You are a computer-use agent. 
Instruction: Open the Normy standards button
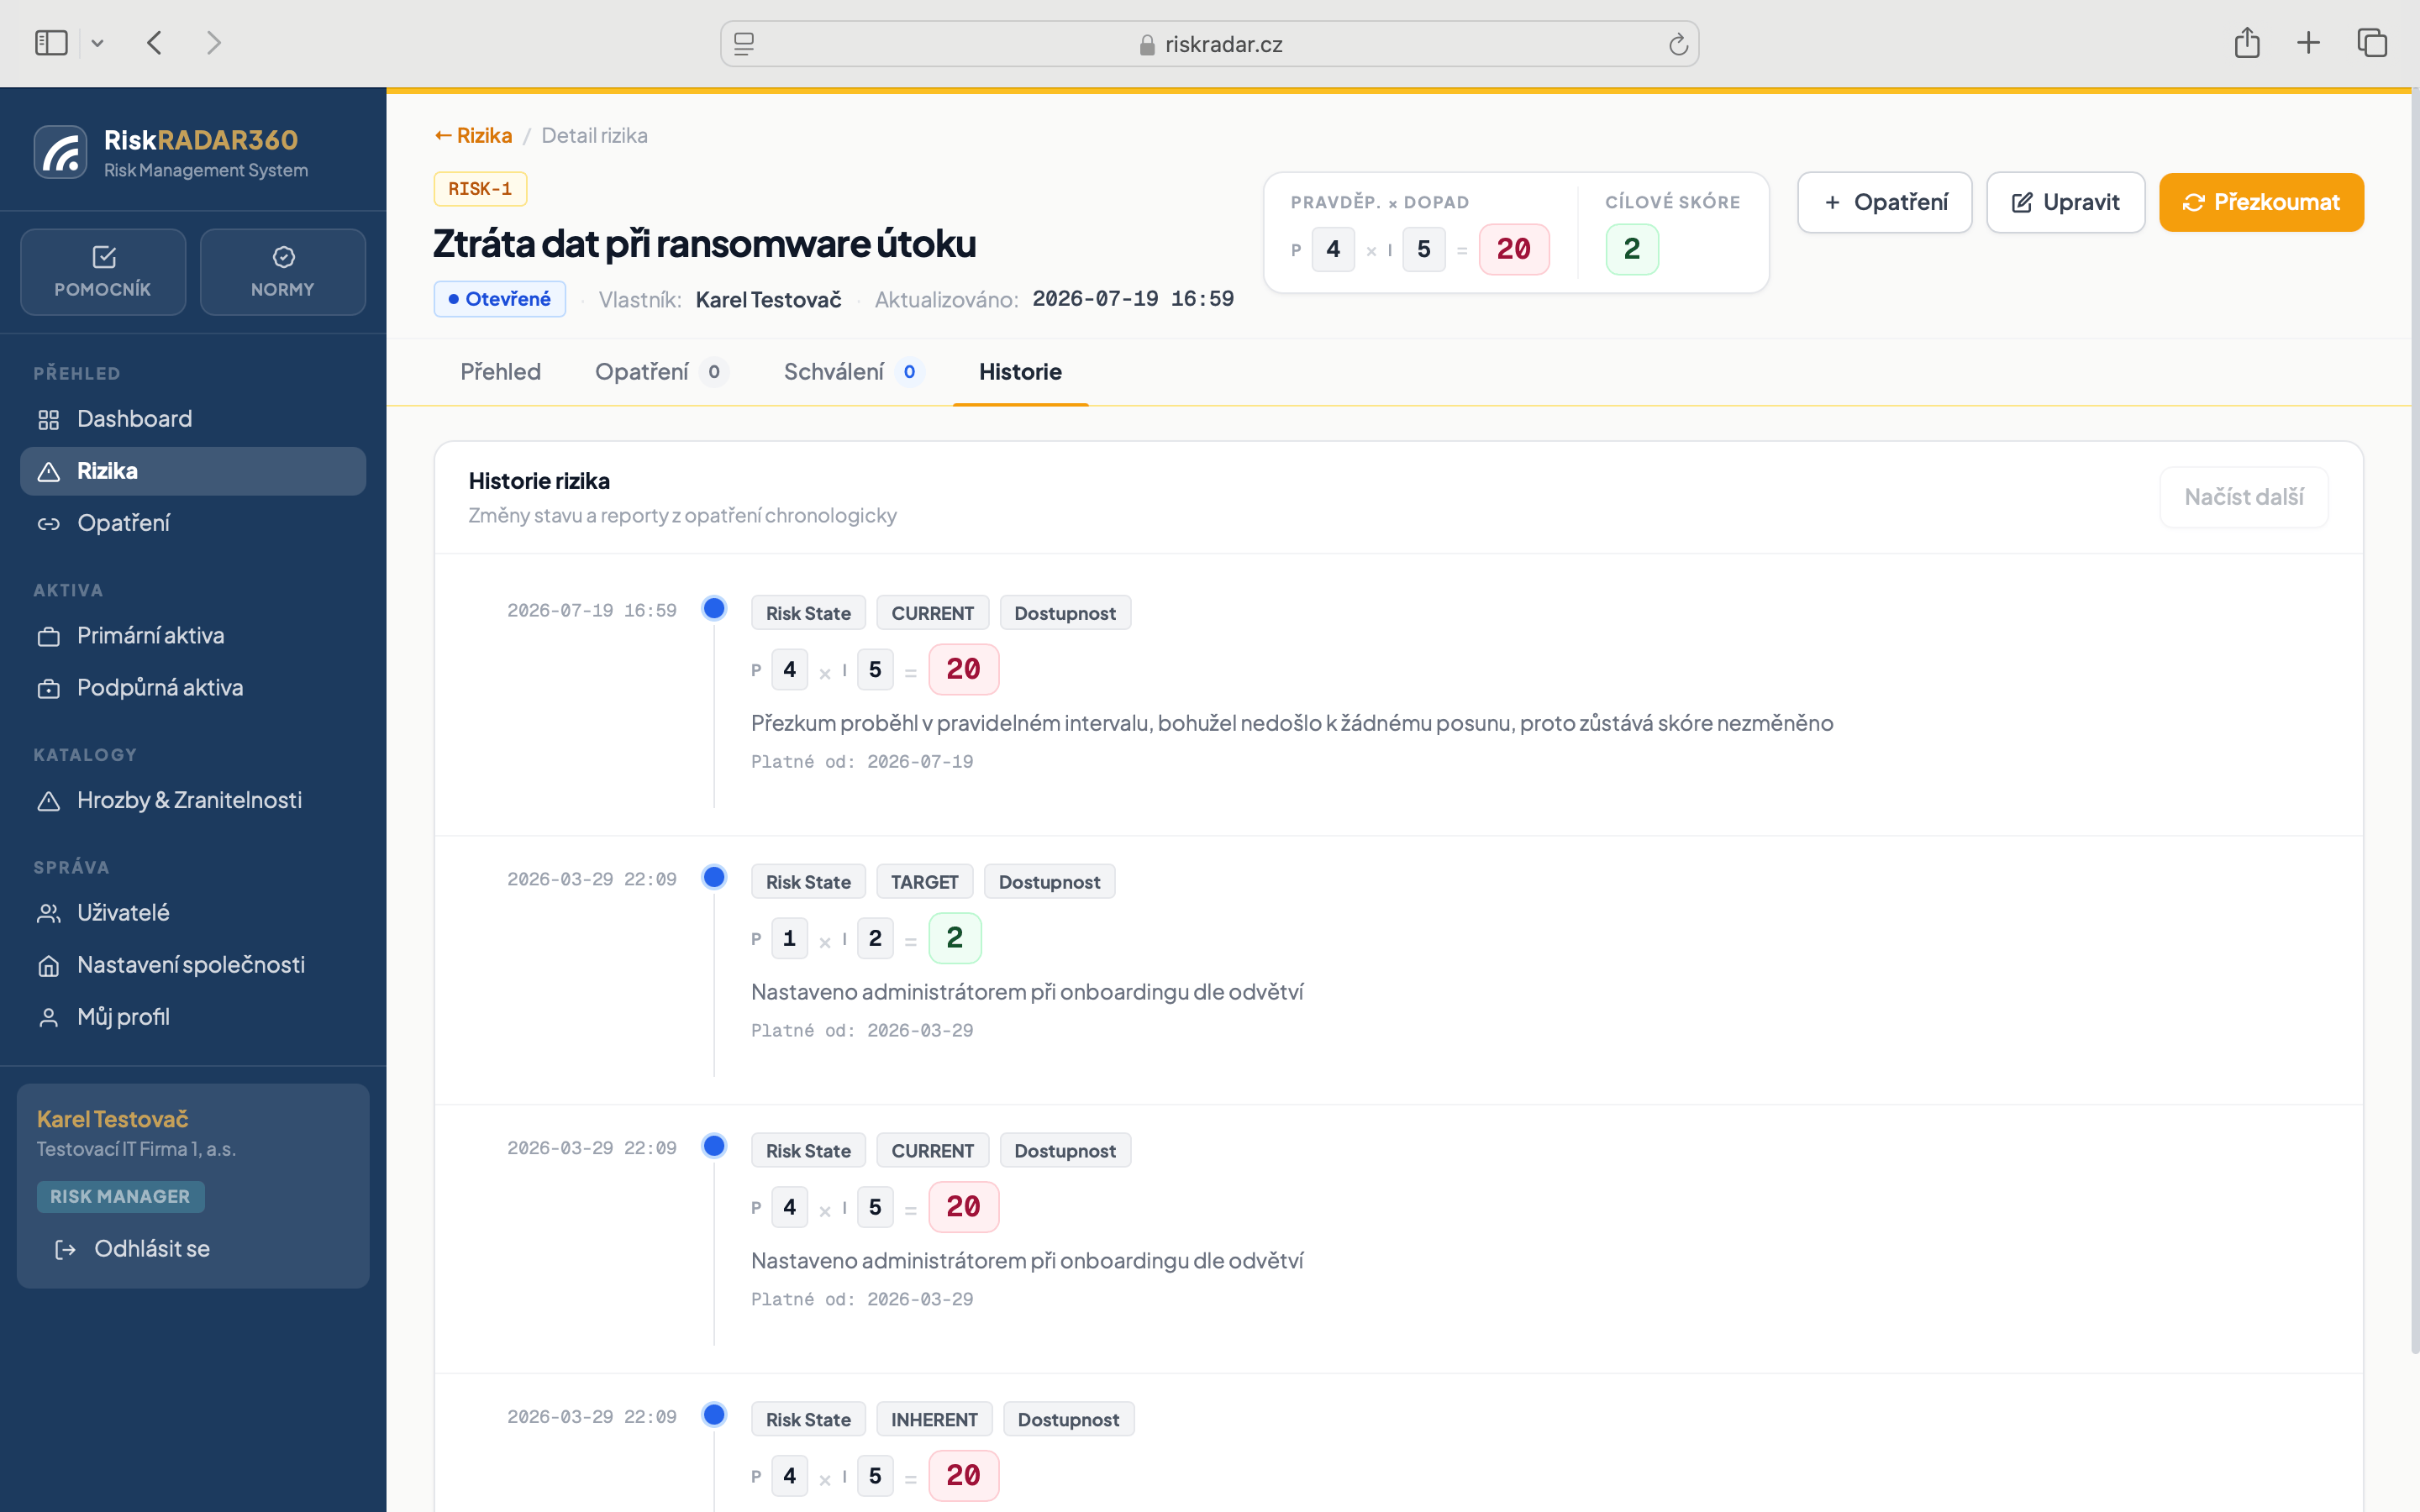coord(283,272)
